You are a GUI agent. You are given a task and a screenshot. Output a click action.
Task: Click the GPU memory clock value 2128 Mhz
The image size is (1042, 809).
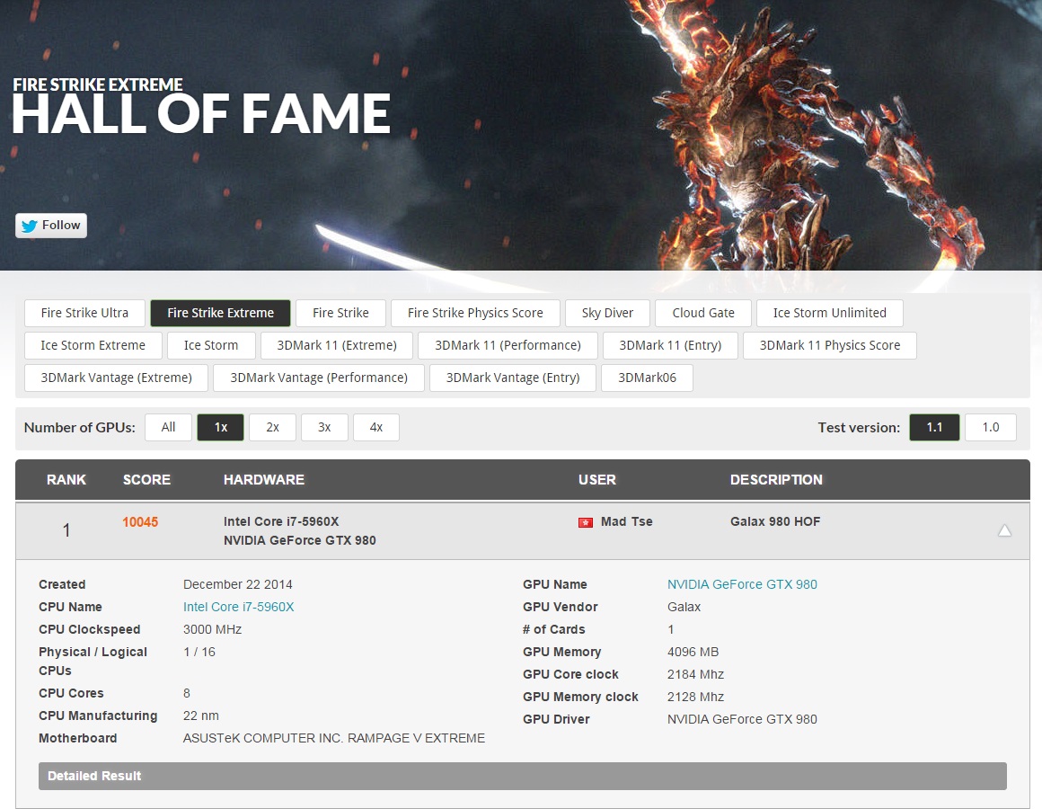[696, 698]
